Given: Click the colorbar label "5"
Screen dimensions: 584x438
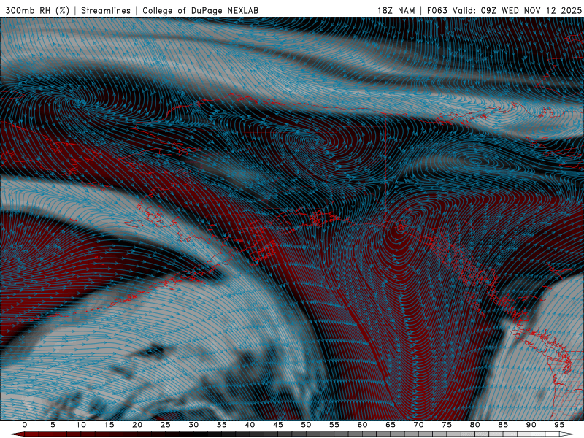Looking at the screenshot, I should (x=53, y=425).
